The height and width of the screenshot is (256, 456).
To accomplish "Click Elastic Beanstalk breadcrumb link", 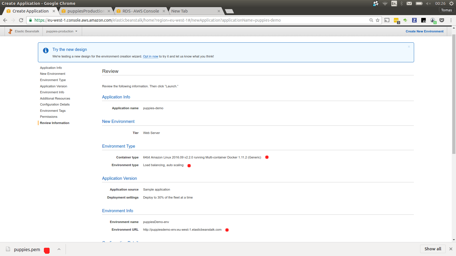I will [27, 31].
